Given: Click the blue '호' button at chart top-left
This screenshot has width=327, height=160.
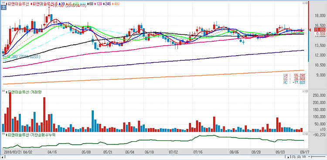Looking at the screenshot, I should point(3,7).
